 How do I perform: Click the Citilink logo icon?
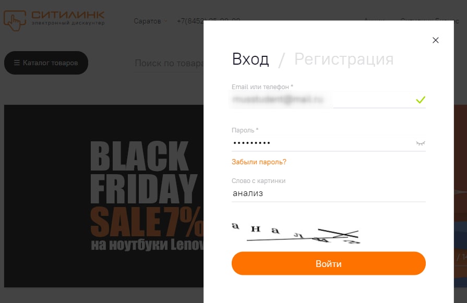pos(15,20)
